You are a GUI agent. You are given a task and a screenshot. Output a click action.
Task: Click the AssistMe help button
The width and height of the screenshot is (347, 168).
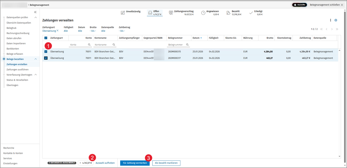click(x=299, y=5)
